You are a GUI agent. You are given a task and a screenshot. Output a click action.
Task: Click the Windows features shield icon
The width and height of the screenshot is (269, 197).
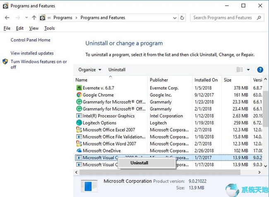5,61
